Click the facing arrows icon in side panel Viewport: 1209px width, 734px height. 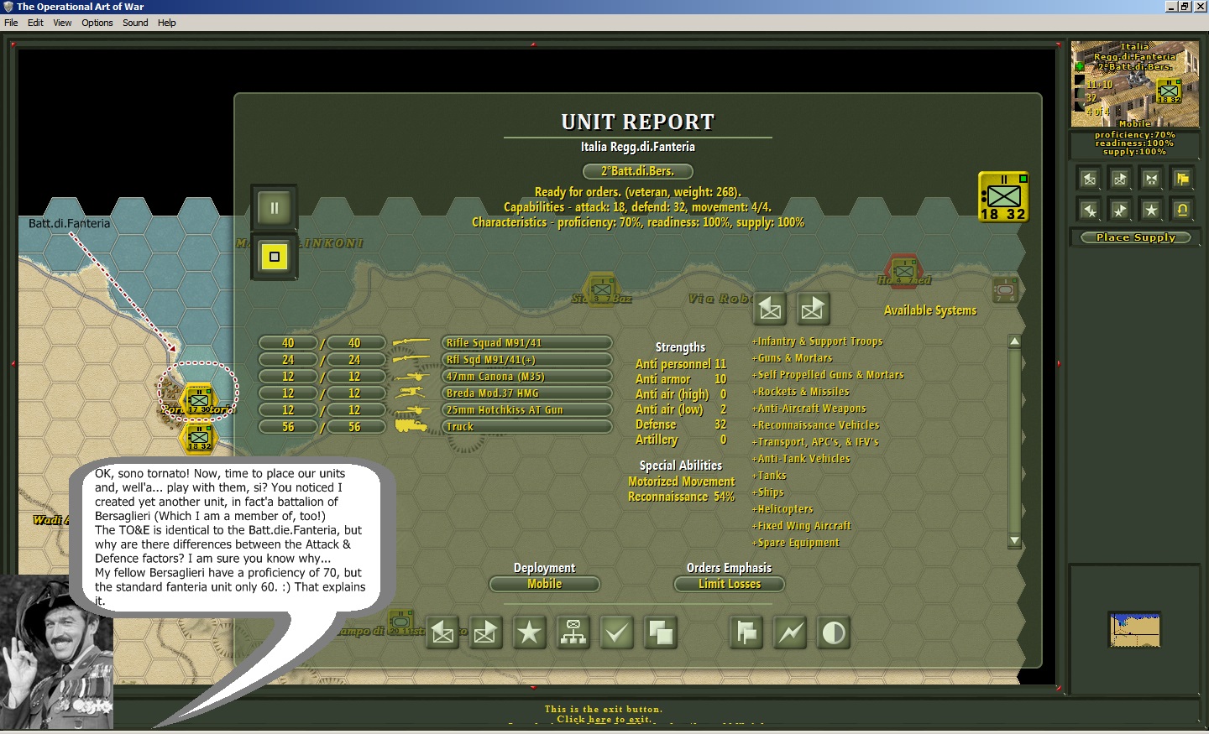(1151, 179)
